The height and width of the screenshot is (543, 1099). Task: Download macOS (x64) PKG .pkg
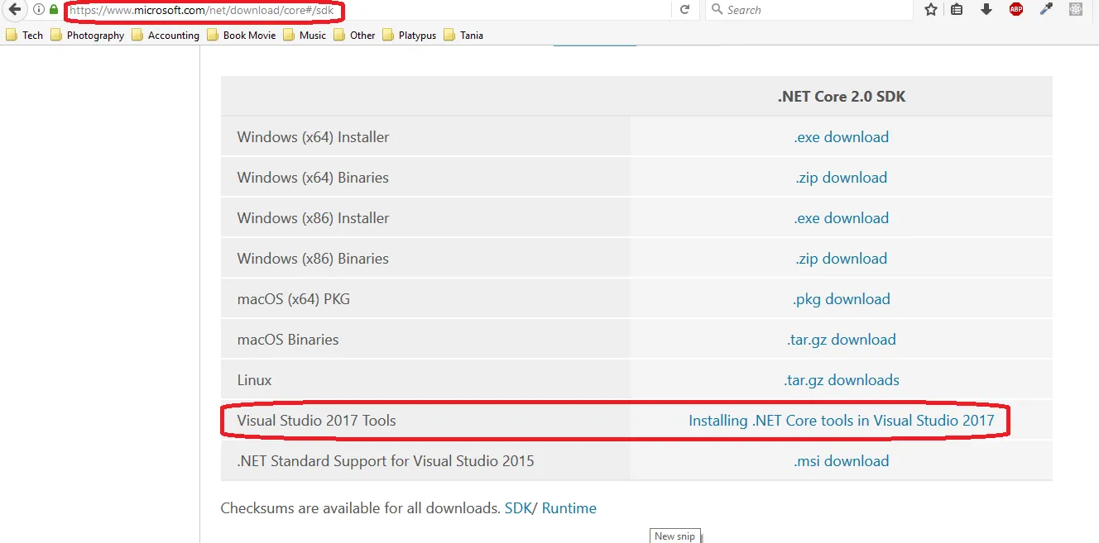tap(841, 299)
